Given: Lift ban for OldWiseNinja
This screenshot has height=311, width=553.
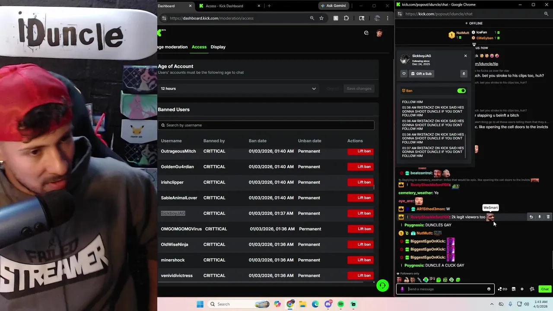Looking at the screenshot, I should coord(360,244).
